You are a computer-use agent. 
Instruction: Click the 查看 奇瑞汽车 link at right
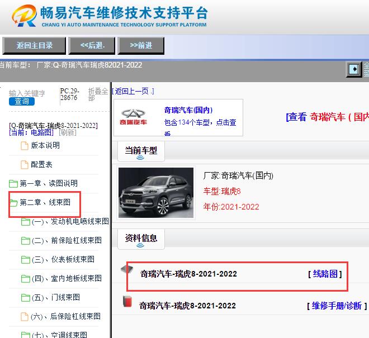(x=327, y=117)
